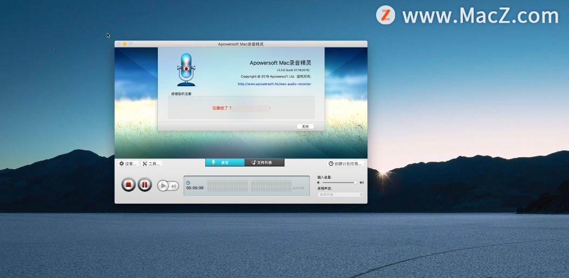Click the clock icon in the recording display

click(188, 183)
